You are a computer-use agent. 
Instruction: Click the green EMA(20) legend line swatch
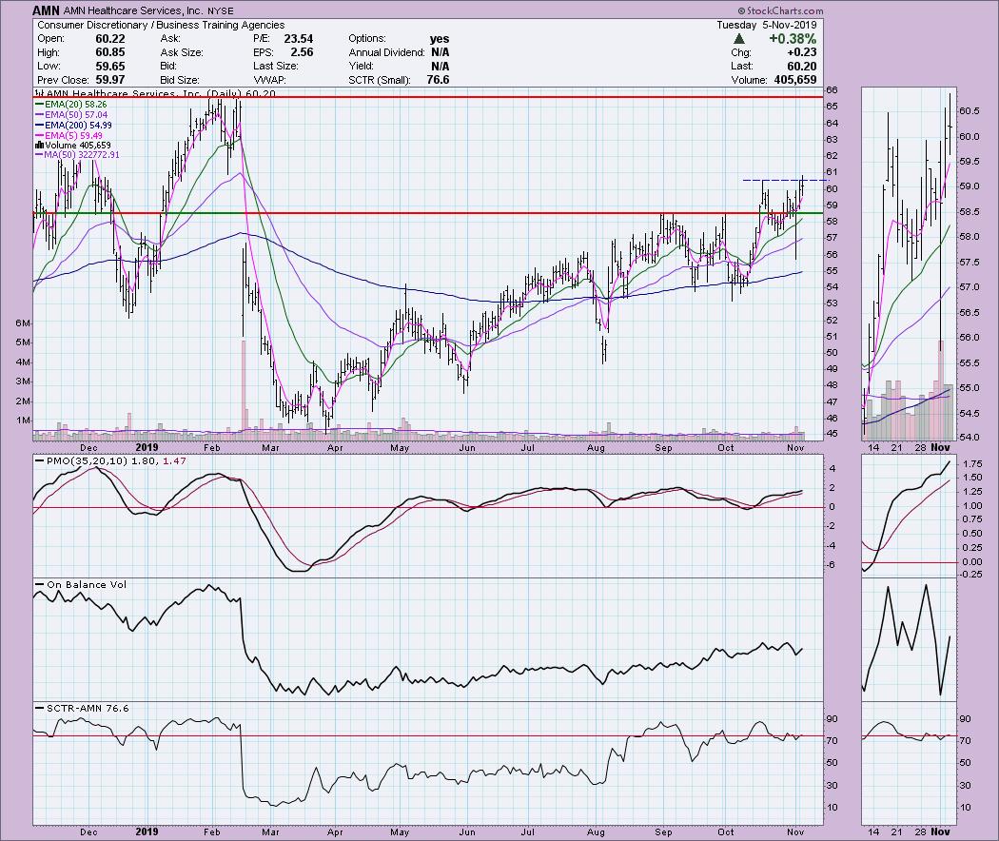pyautogui.click(x=38, y=105)
